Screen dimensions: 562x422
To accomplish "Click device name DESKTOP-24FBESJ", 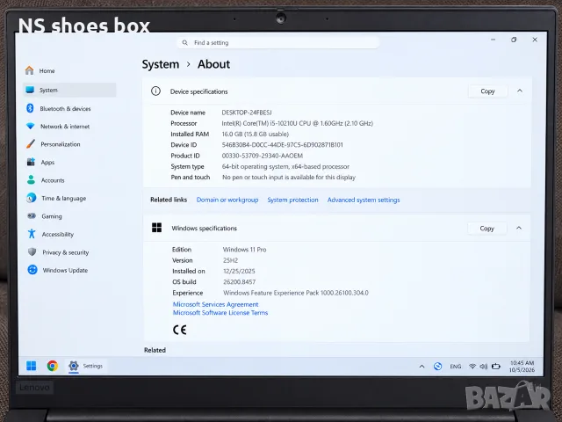I will click(247, 113).
